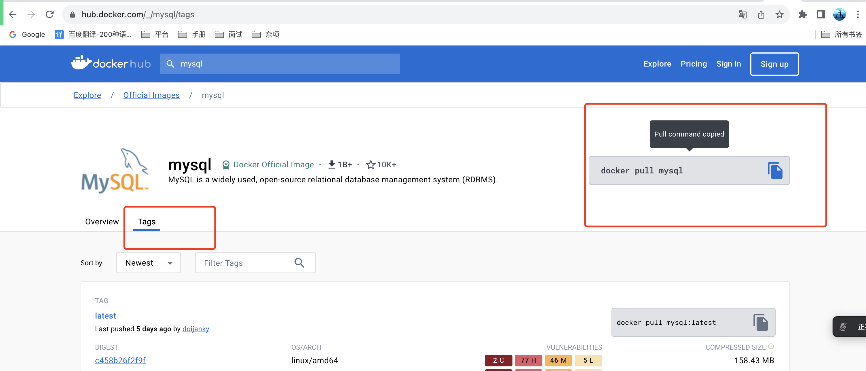Follow the Official Images breadcrumb link
Image resolution: width=866 pixels, height=371 pixels.
151,95
